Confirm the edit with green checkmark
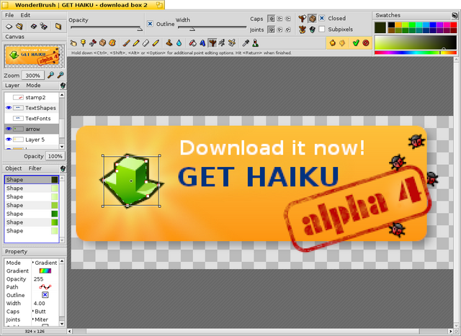 point(356,43)
